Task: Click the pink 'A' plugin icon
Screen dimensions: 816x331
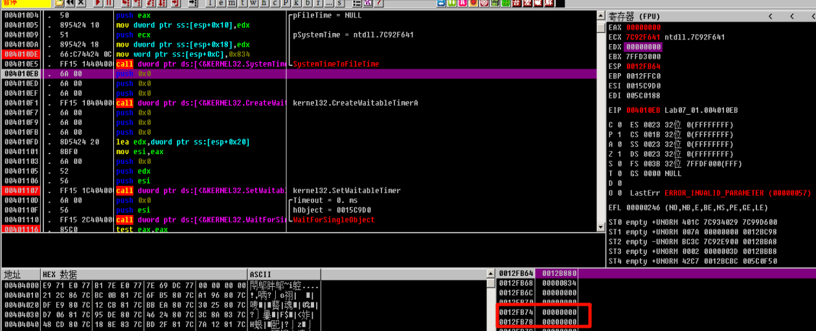Action: pyautogui.click(x=462, y=3)
